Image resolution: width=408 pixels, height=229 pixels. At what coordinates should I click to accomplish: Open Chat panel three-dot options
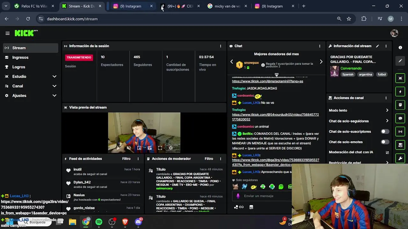click(320, 46)
